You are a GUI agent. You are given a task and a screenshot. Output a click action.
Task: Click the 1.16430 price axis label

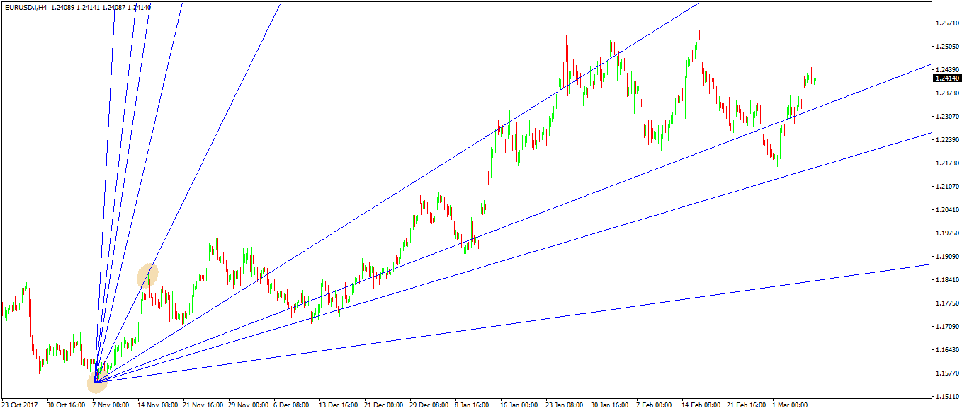click(x=947, y=350)
